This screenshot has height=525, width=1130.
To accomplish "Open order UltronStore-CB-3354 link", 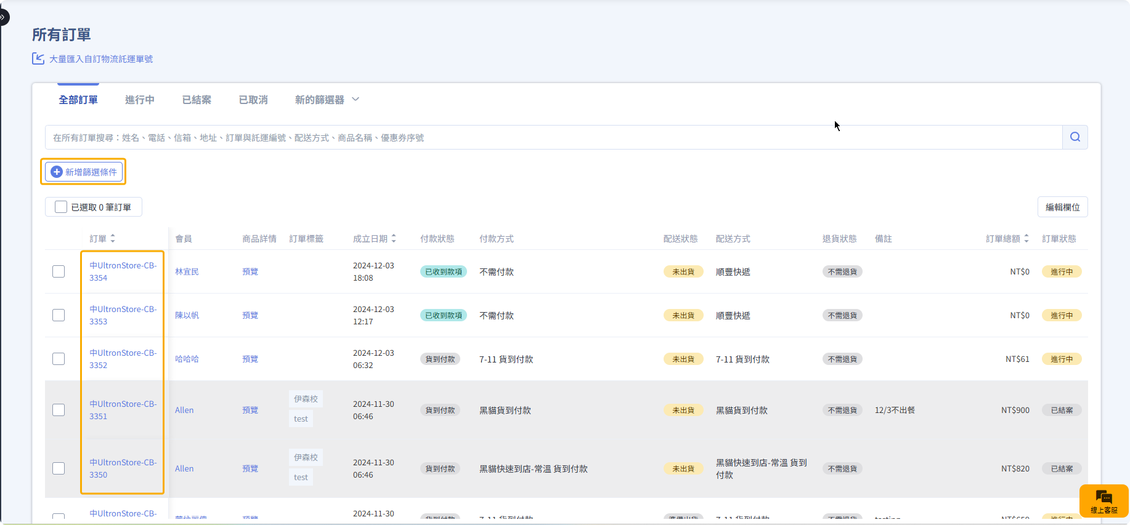I will (123, 271).
